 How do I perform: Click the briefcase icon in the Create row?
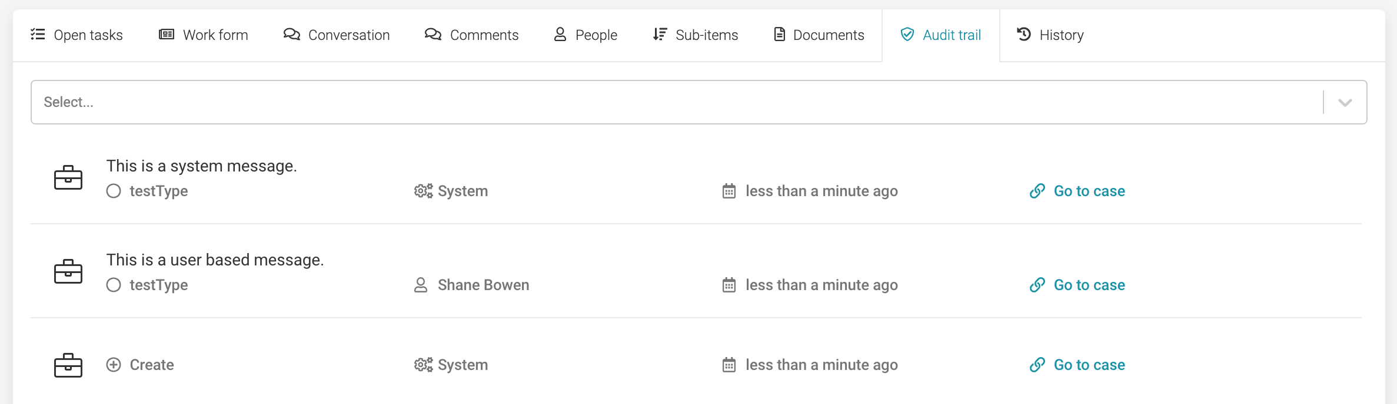[68, 365]
